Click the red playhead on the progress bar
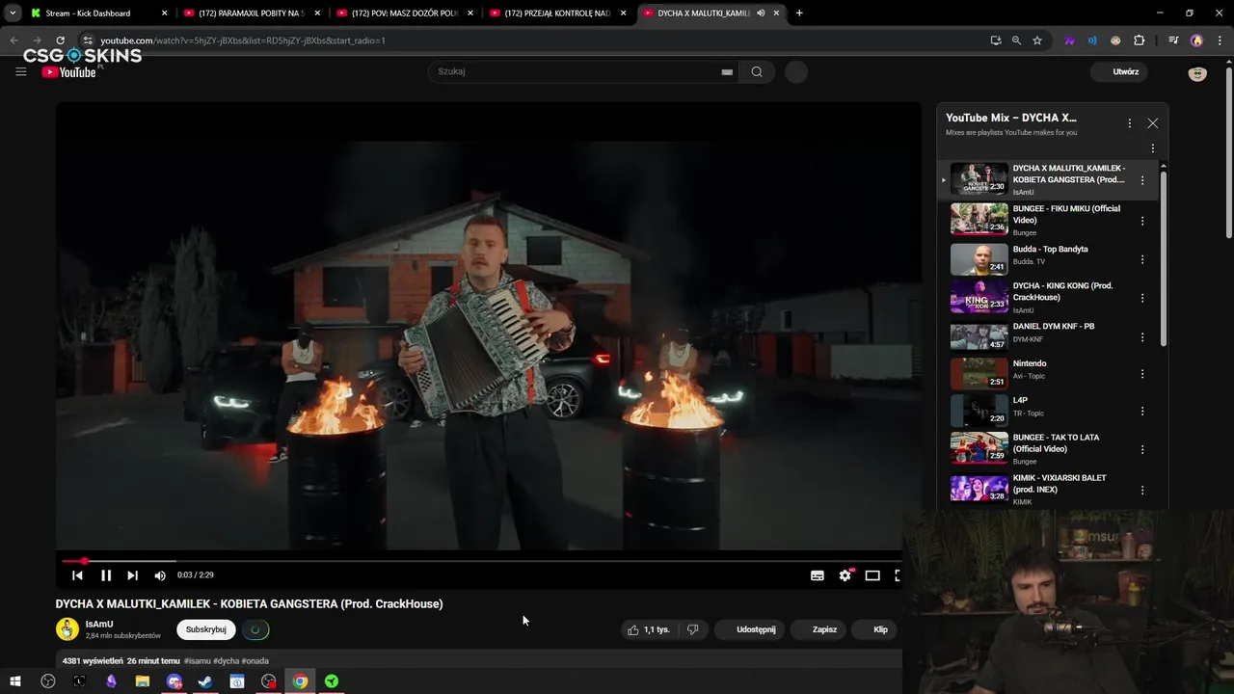 pyautogui.click(x=84, y=561)
